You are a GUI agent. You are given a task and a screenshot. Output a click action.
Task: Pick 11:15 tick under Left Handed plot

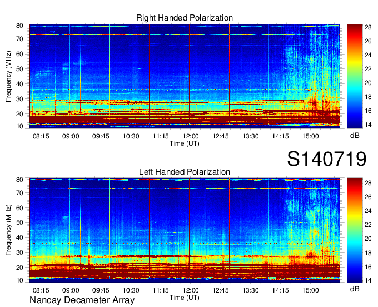pyautogui.click(x=161, y=290)
